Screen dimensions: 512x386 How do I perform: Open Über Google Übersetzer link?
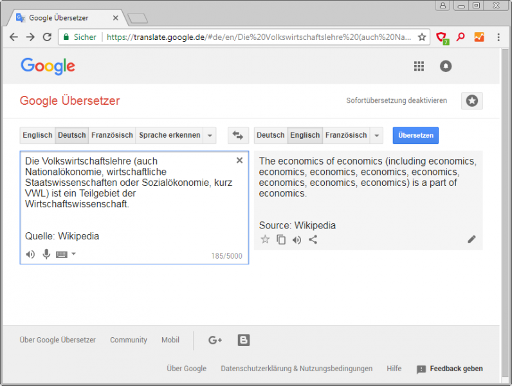coord(57,340)
